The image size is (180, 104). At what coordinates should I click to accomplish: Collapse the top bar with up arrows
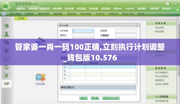[177, 10]
